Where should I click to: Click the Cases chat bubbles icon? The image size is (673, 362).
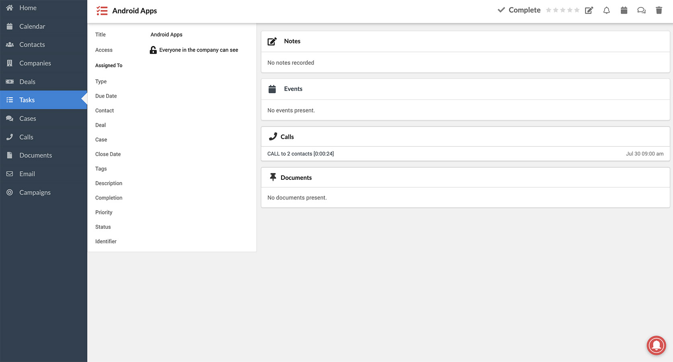(x=10, y=119)
